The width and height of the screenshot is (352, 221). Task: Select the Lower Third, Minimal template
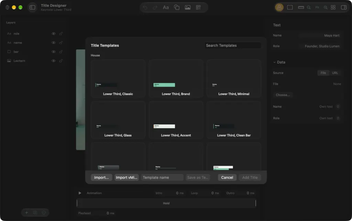pos(234,79)
